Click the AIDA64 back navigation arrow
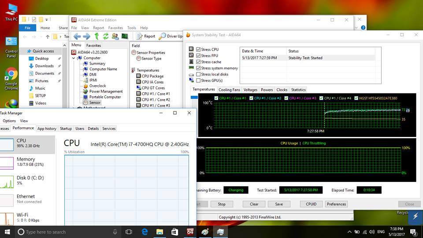 pos(77,36)
